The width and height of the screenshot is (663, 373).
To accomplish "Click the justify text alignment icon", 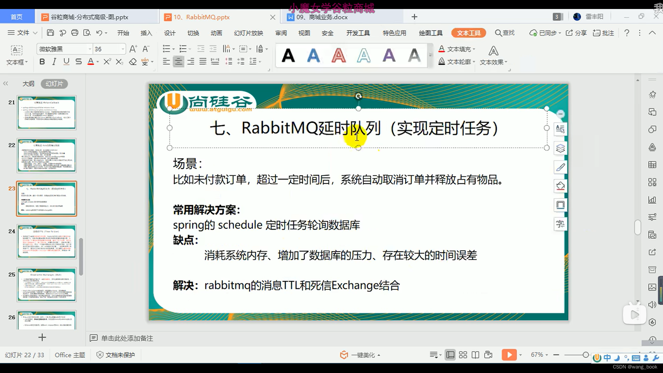I will 203,62.
